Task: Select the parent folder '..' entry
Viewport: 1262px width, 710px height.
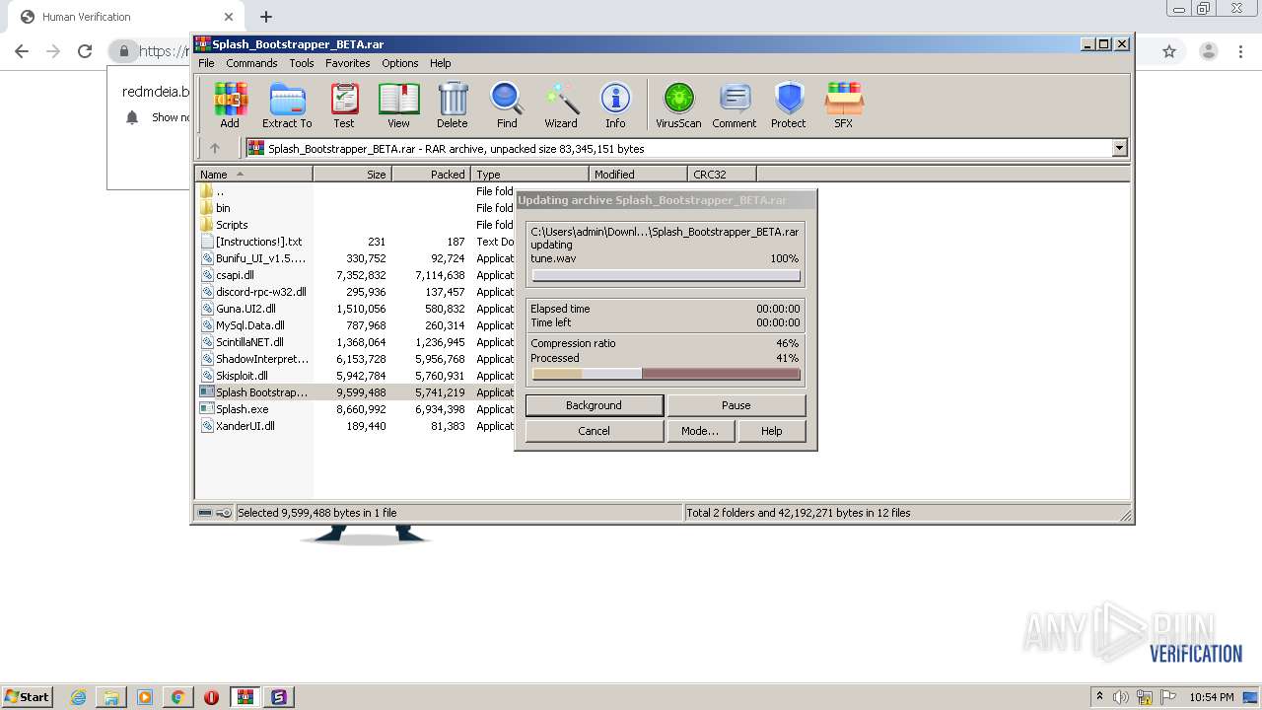Action: [219, 191]
